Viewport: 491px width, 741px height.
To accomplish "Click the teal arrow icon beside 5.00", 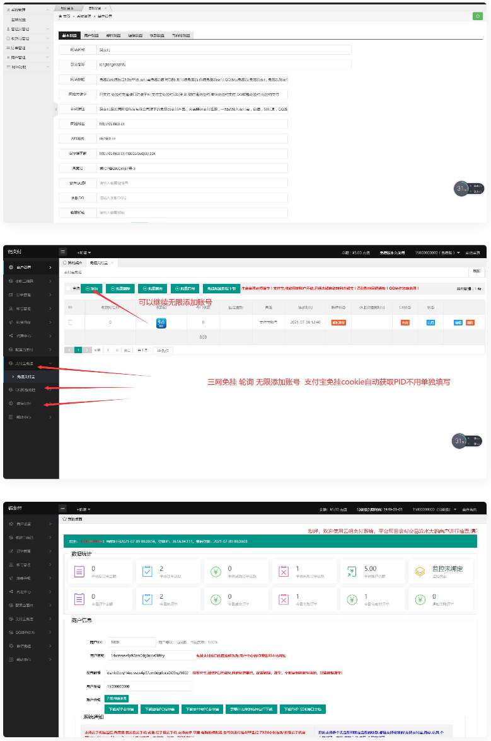I will click(x=351, y=572).
